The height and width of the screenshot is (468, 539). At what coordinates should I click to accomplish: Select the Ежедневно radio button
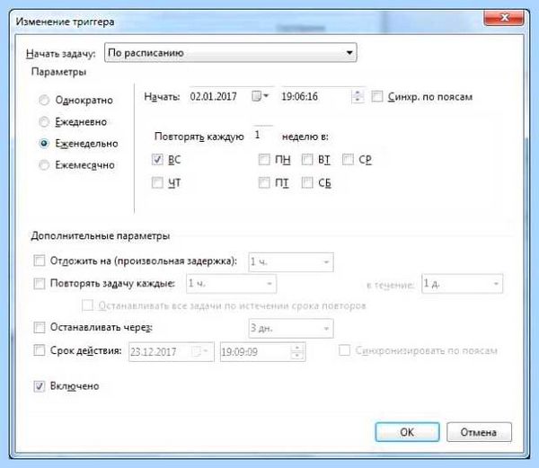point(44,121)
